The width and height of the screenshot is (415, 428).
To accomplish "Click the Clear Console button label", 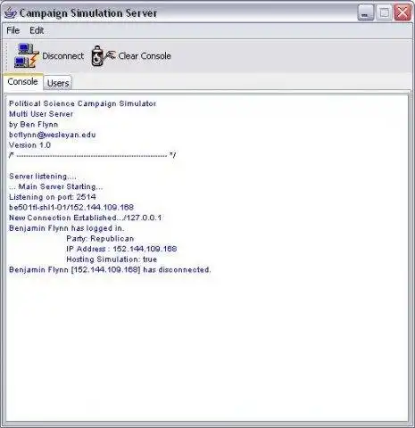I will [x=145, y=56].
